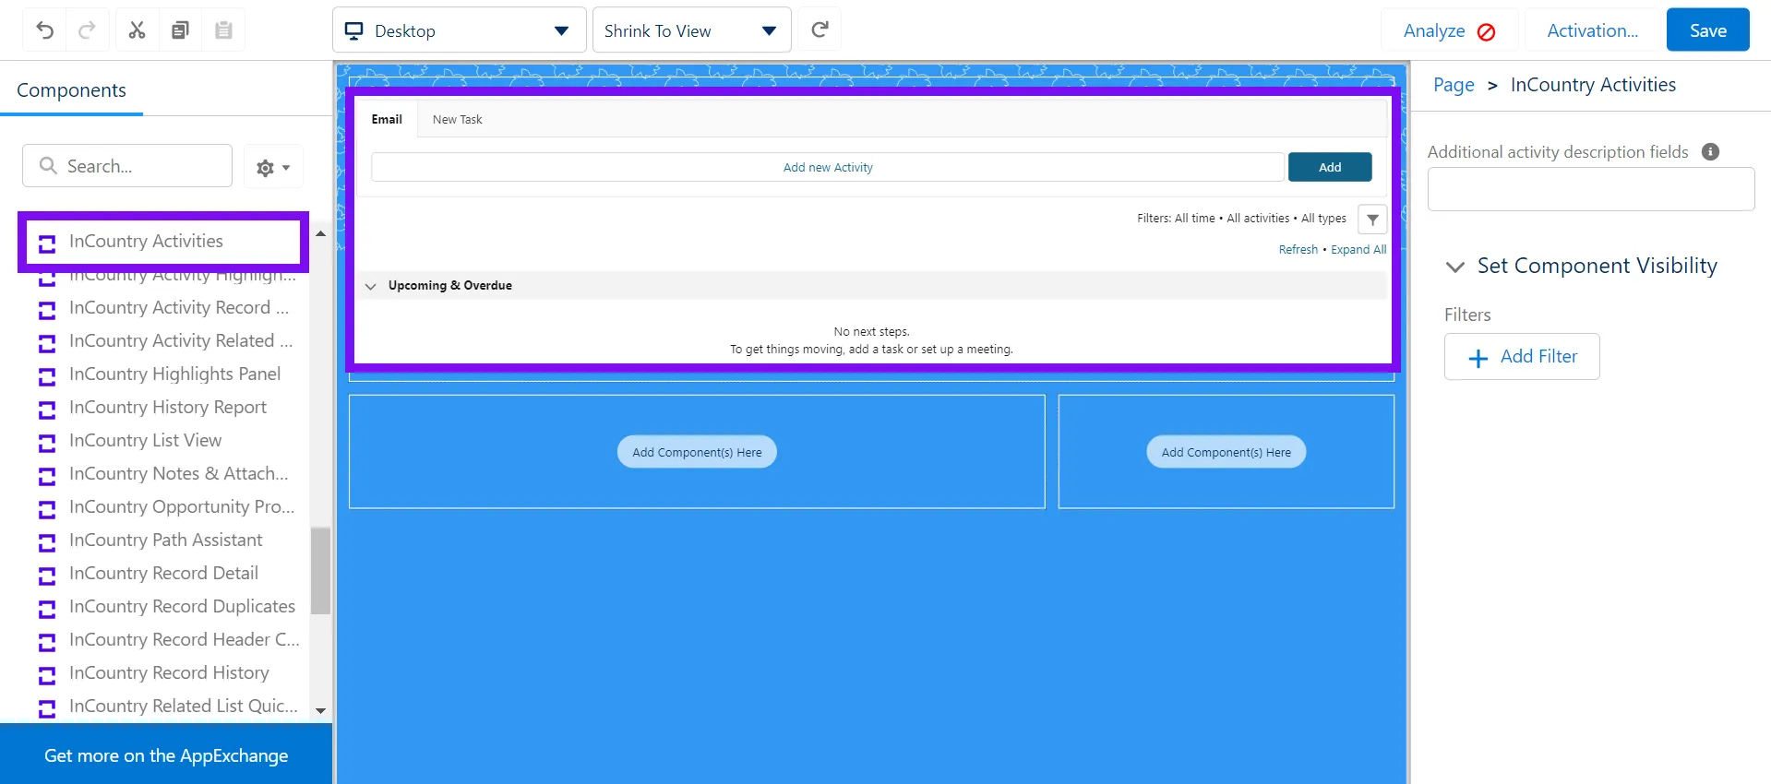Open the components gear settings dropdown
The height and width of the screenshot is (784, 1771).
point(273,168)
